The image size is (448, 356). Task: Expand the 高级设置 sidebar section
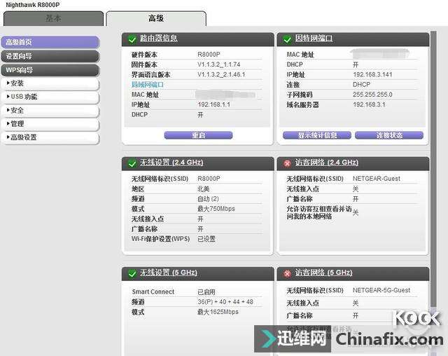(x=50, y=137)
